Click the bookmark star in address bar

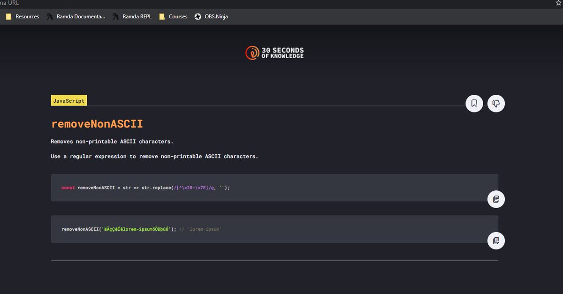pyautogui.click(x=558, y=3)
